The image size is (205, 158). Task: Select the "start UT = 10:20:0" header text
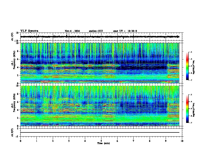click(x=125, y=31)
